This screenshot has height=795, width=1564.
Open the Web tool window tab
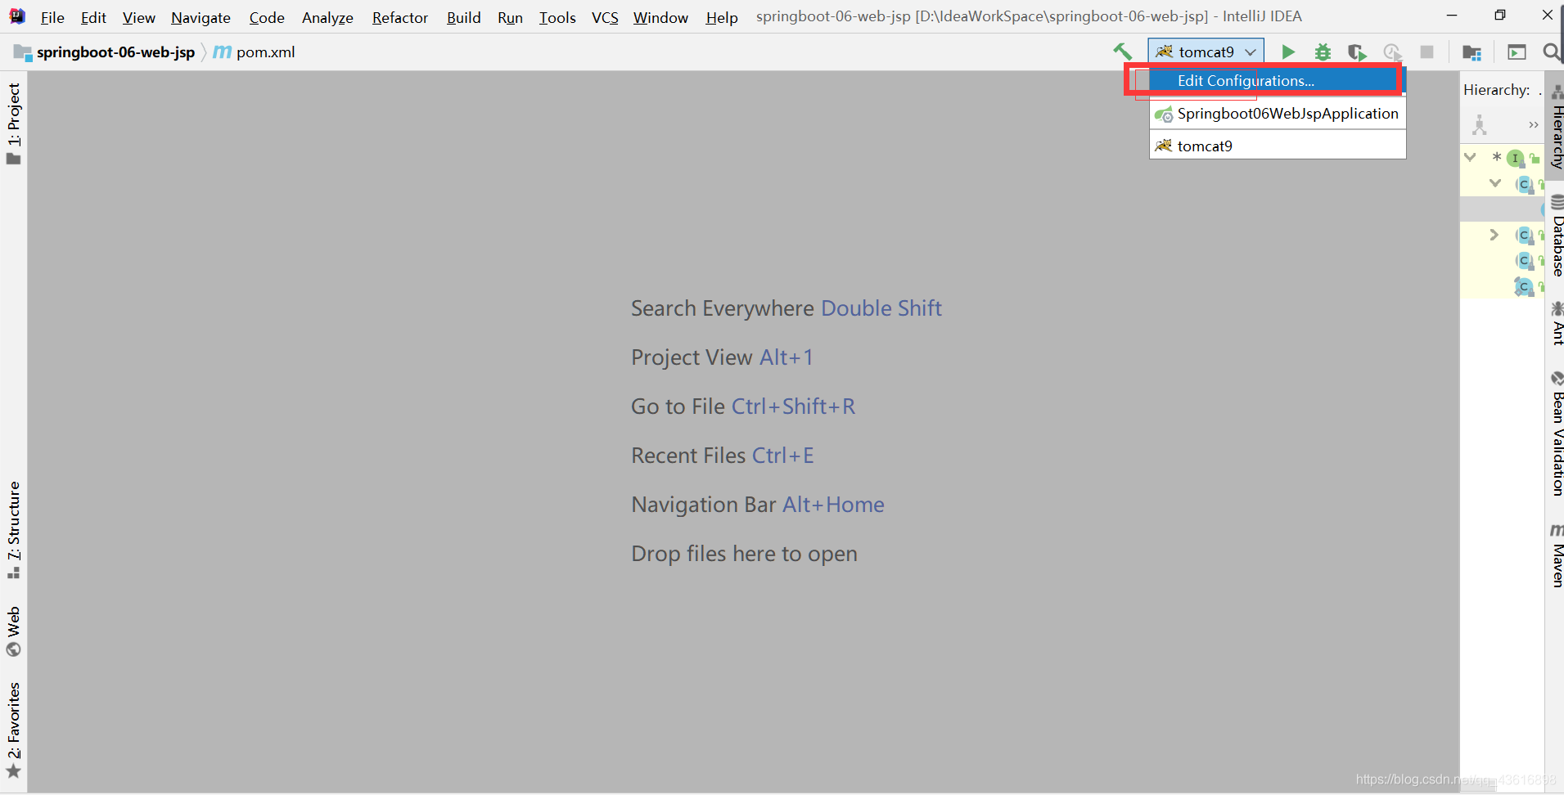13,631
